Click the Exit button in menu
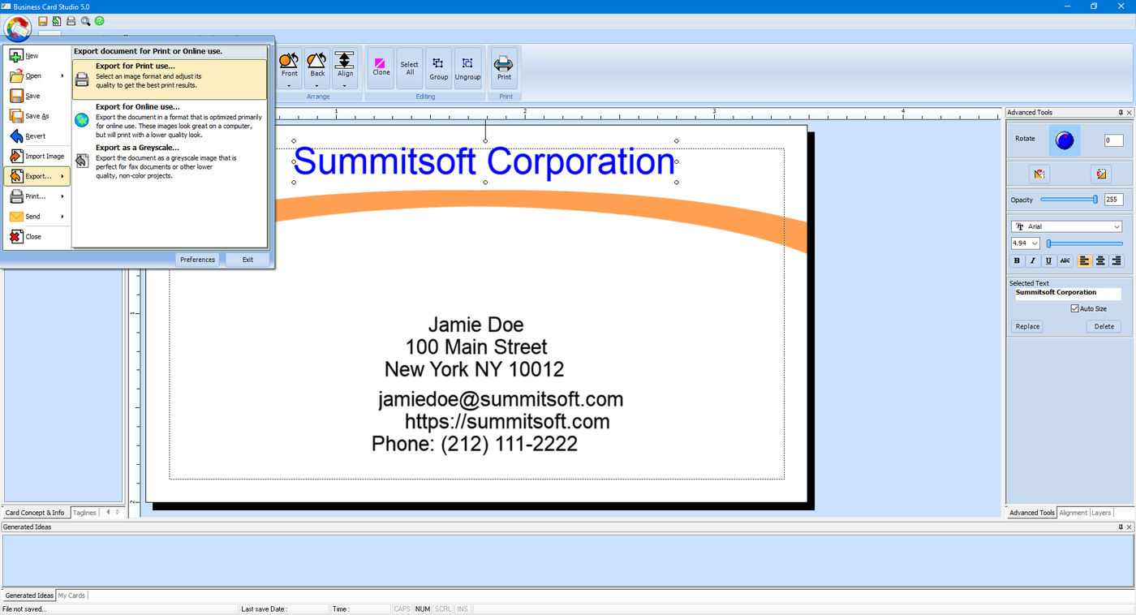This screenshot has height=615, width=1136. coord(247,260)
